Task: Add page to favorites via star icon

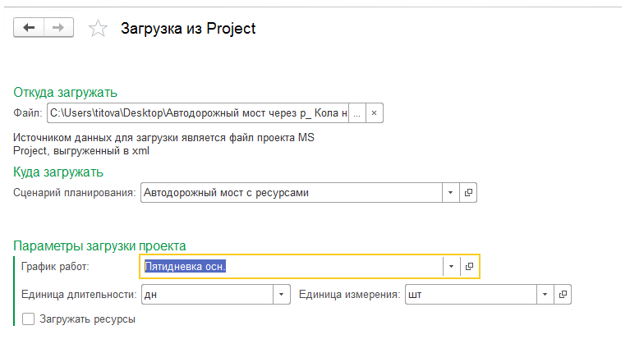Action: [x=98, y=29]
